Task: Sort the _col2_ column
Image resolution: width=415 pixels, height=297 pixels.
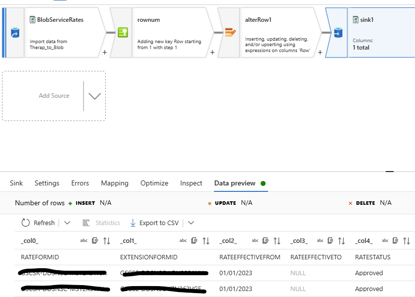Action: [x=277, y=240]
